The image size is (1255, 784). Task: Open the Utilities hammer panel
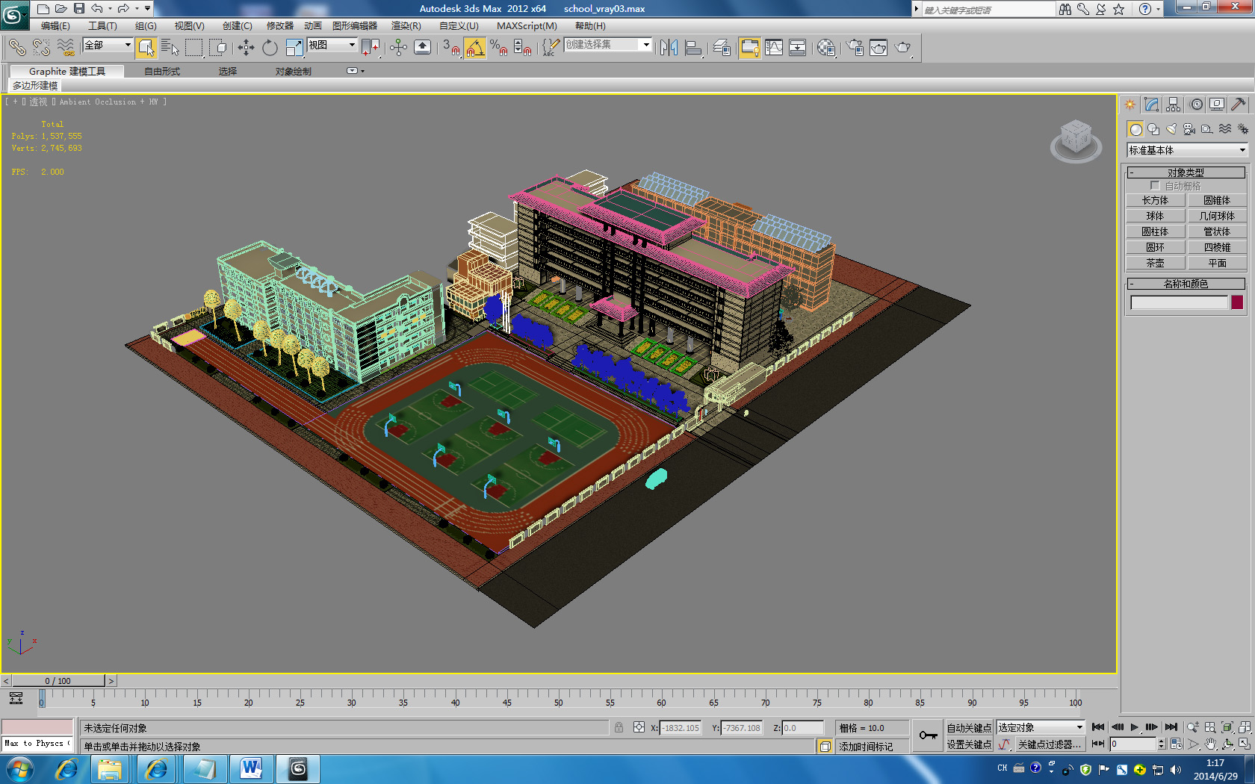tap(1238, 105)
